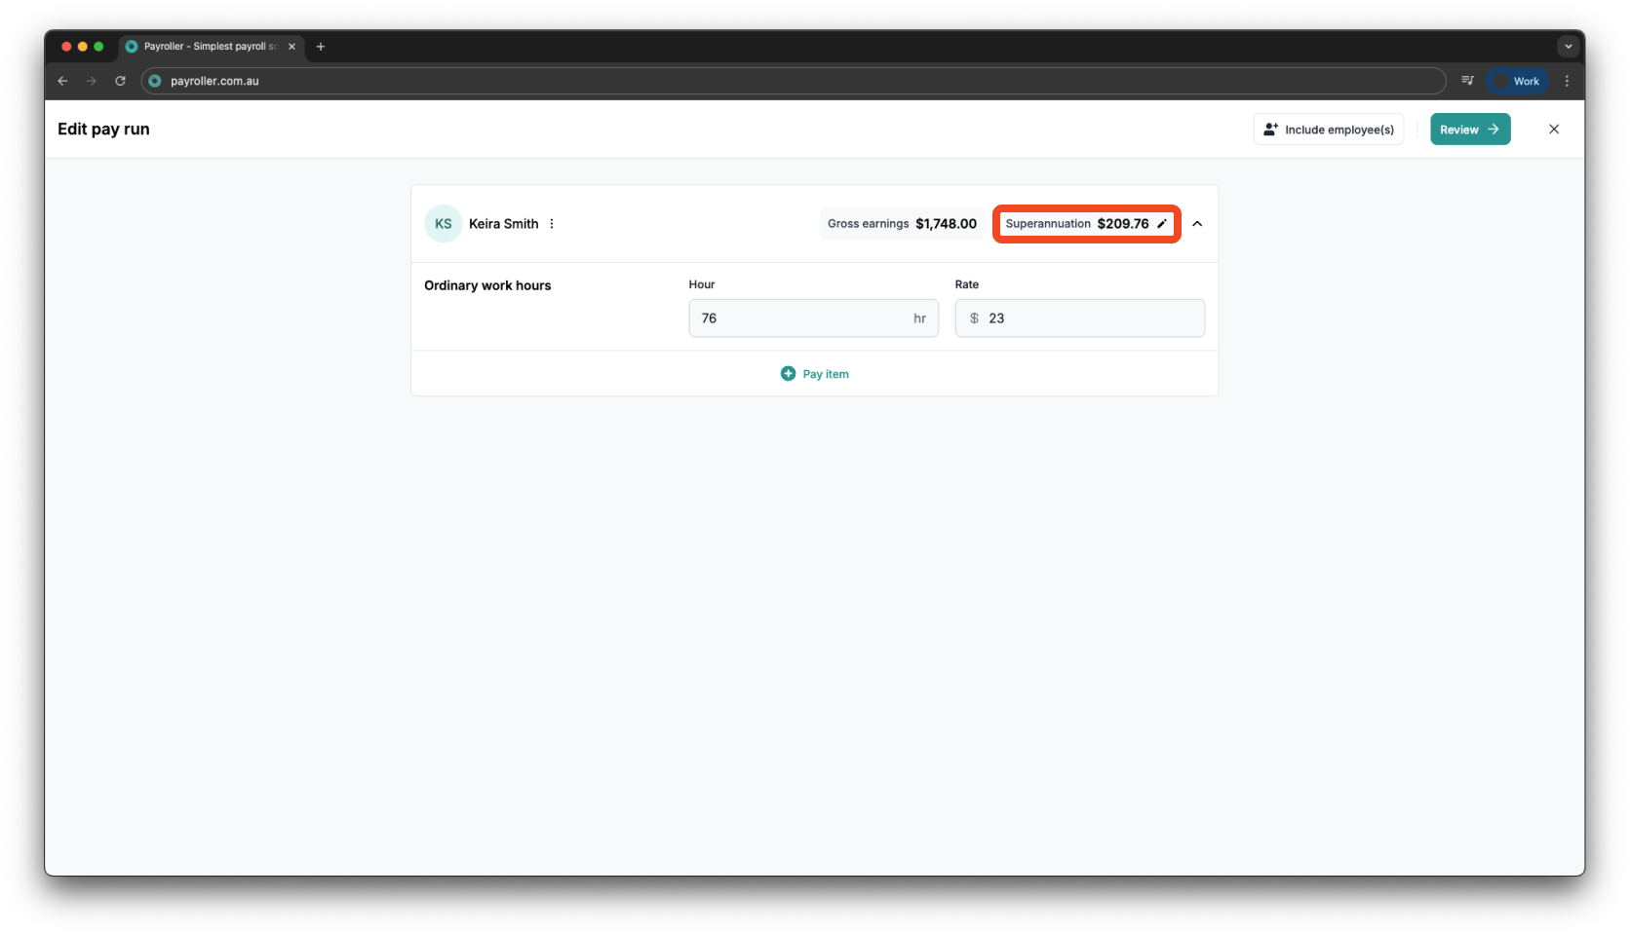Click the Review button

tap(1469, 130)
